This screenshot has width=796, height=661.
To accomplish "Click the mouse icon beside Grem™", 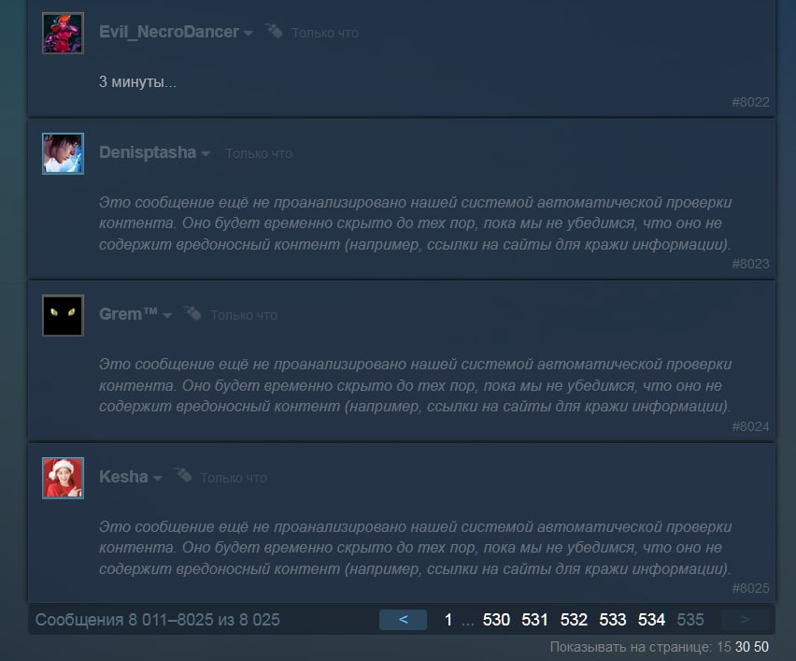I will point(192,313).
